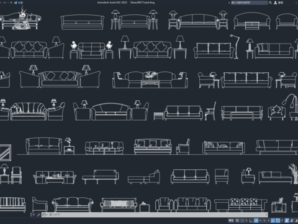Toggle the drawing grid display in status bar
This screenshot has width=298, height=224.
tap(237, 220)
